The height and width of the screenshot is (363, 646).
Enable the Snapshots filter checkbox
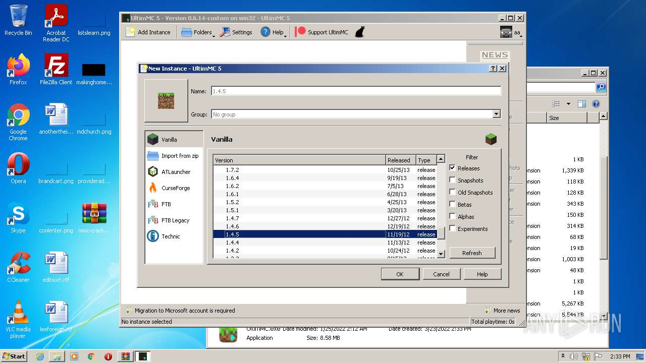point(453,180)
